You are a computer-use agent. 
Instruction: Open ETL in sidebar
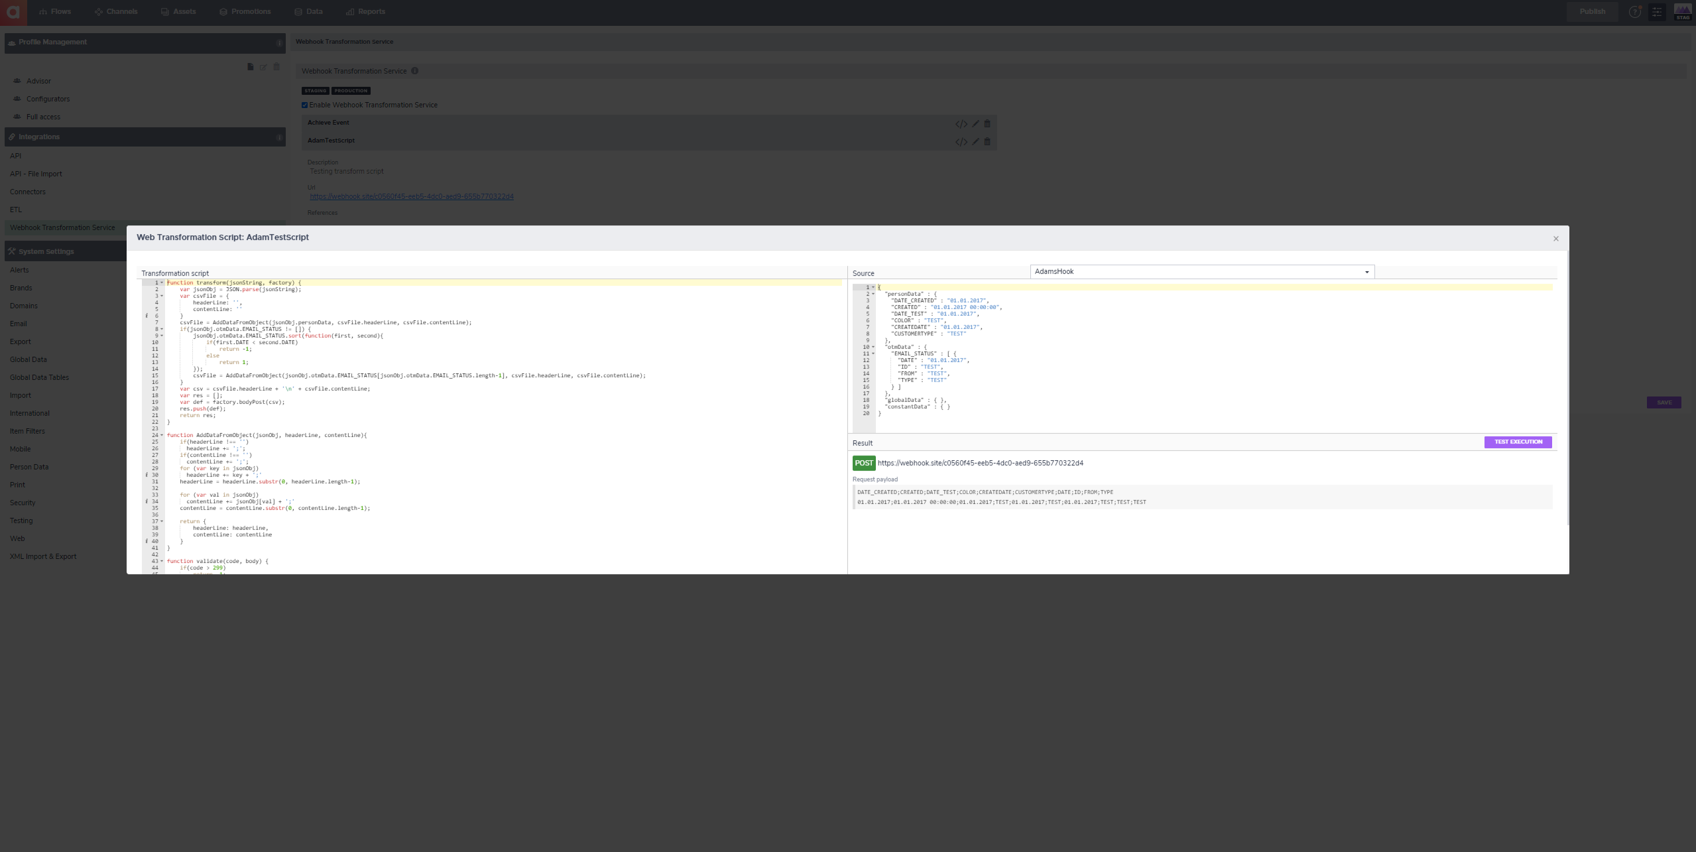(x=16, y=210)
